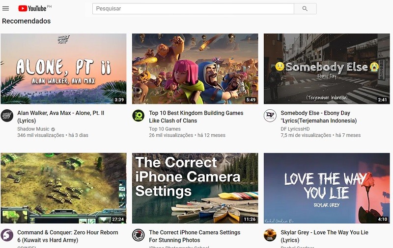Image resolution: width=393 pixels, height=248 pixels.
Task: Click the 11:26 duration badge
Action: pos(250,219)
